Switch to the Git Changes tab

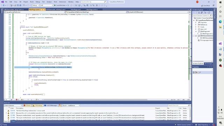point(208,64)
